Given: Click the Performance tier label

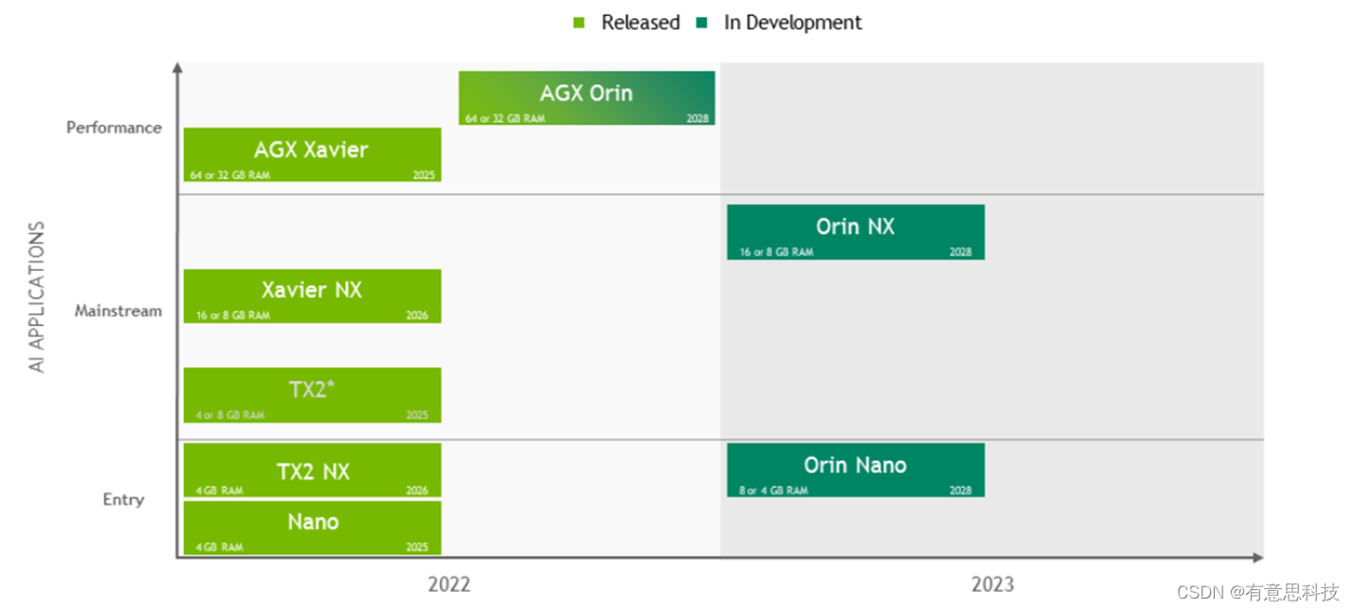Looking at the screenshot, I should [x=114, y=127].
